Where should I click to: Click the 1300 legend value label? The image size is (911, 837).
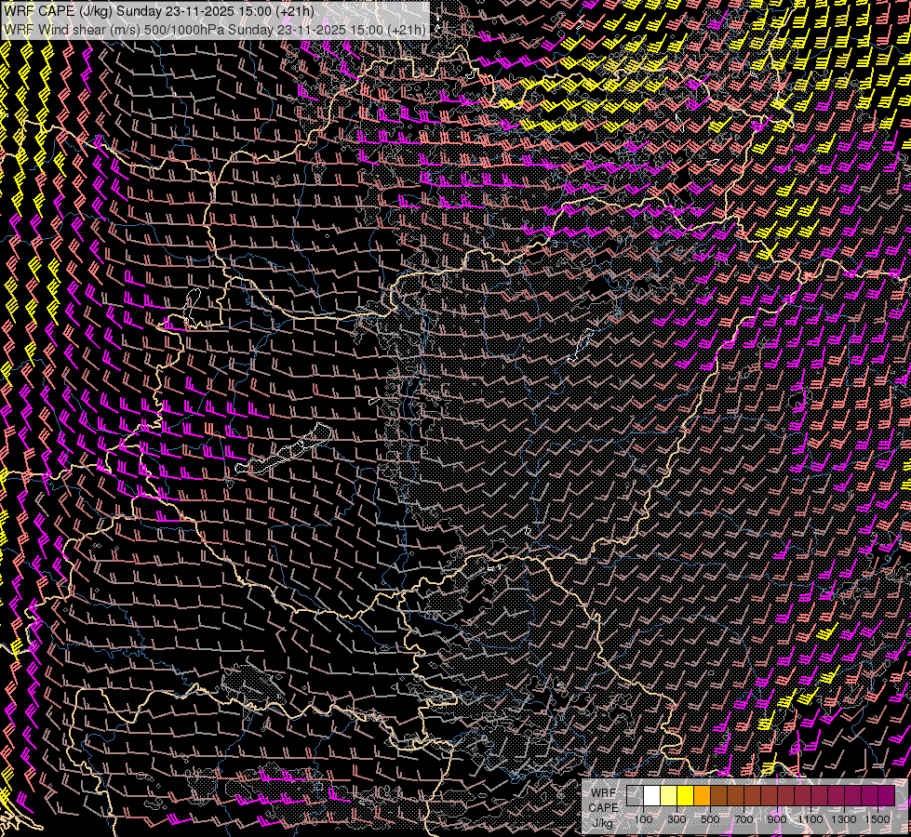pyautogui.click(x=844, y=819)
